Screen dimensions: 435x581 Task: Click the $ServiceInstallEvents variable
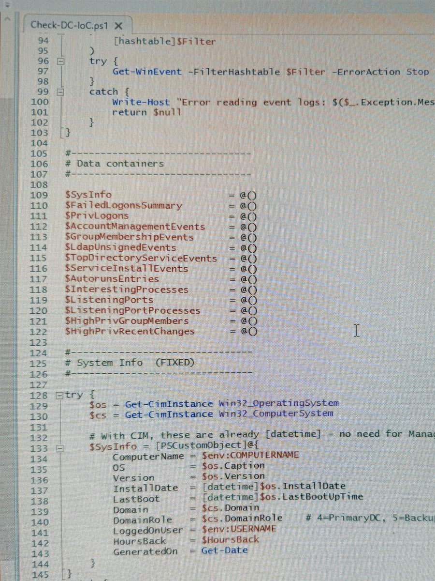126,268
